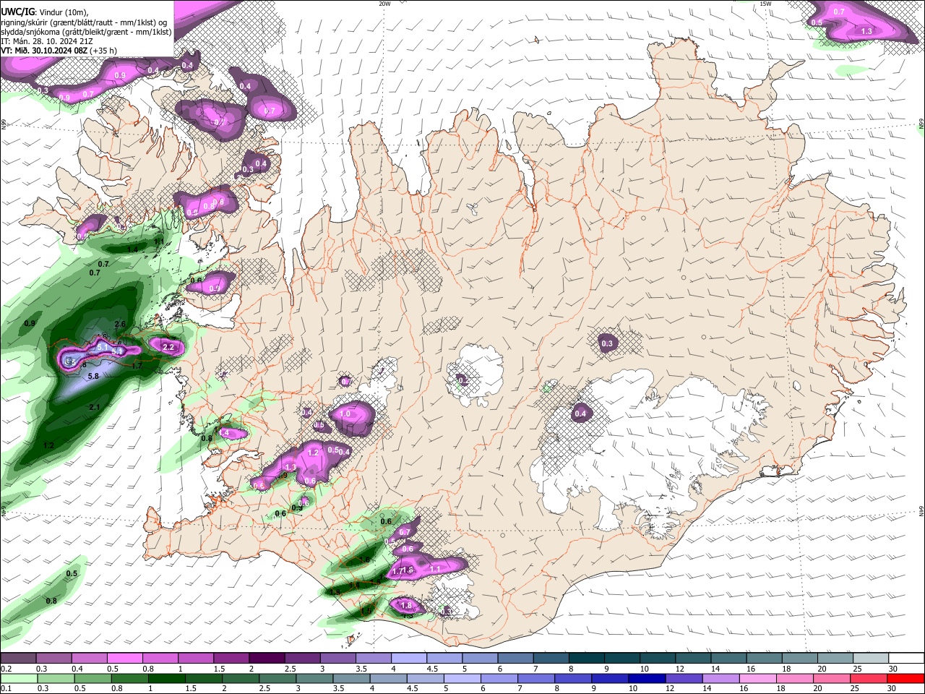
Task: Click the 15W longitude label
Action: [765, 4]
